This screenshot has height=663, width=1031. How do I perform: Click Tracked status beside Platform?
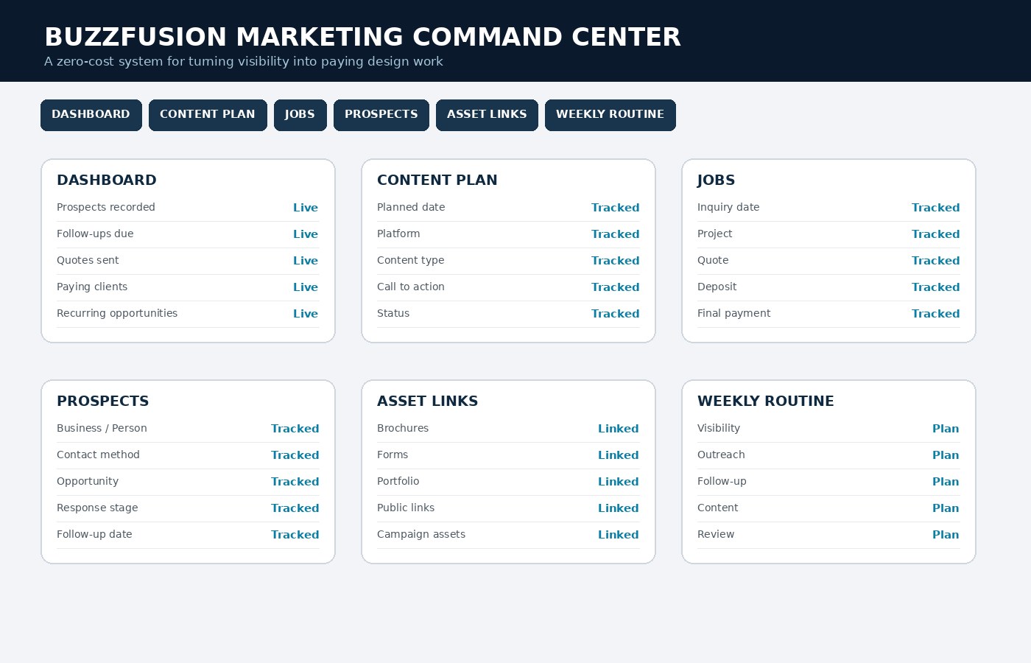(616, 234)
